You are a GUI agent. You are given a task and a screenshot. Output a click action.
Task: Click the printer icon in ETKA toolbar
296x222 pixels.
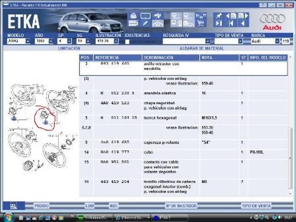[134, 16]
